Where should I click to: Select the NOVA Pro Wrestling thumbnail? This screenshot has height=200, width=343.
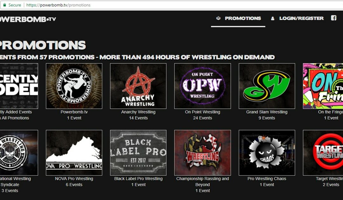click(x=74, y=153)
